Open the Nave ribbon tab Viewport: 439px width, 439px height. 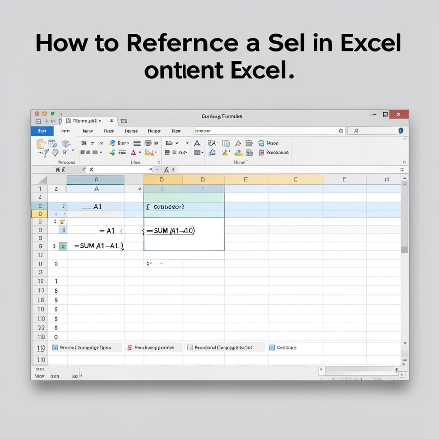click(x=108, y=131)
